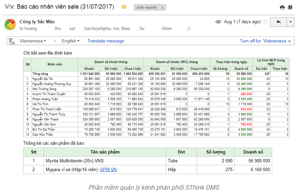Open the More options arrow next to Reply
Viewport: 300px width, 194px height.
click(290, 22)
